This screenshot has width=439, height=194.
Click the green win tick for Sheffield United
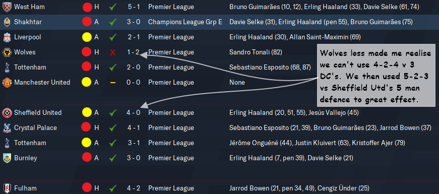click(x=112, y=112)
